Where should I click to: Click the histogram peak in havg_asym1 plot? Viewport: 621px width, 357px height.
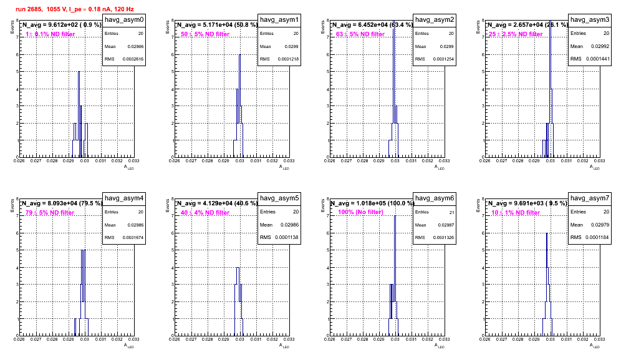[x=239, y=105]
